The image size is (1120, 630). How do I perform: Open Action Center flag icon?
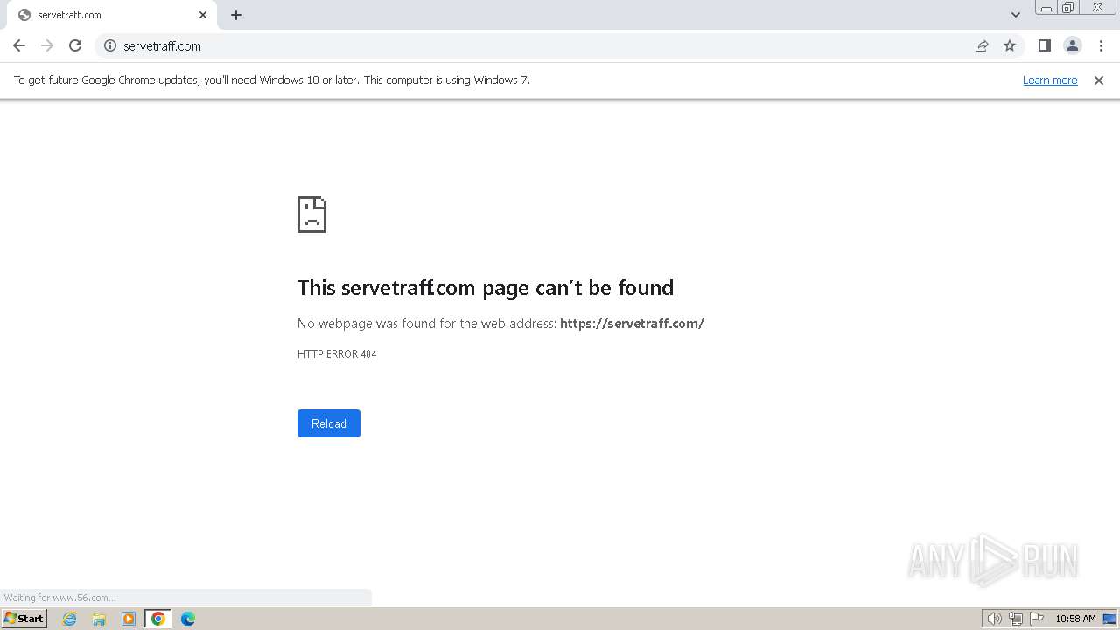[1037, 619]
